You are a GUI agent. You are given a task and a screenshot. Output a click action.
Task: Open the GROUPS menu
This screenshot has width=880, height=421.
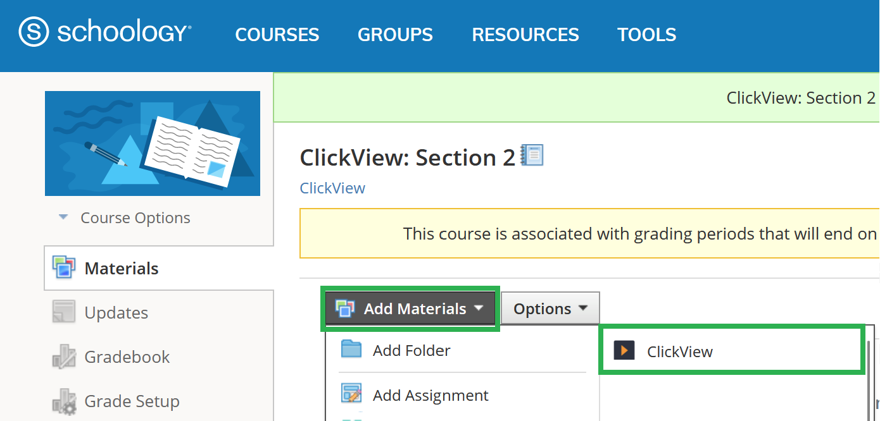(395, 34)
